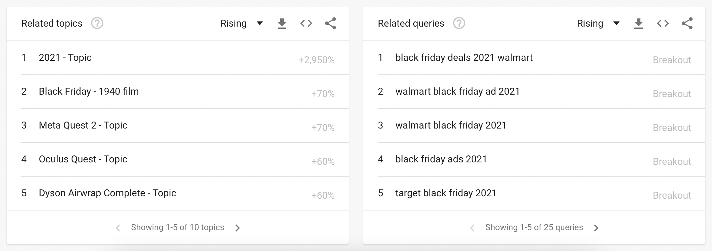
Task: Go to next page of topics
Action: click(x=238, y=228)
